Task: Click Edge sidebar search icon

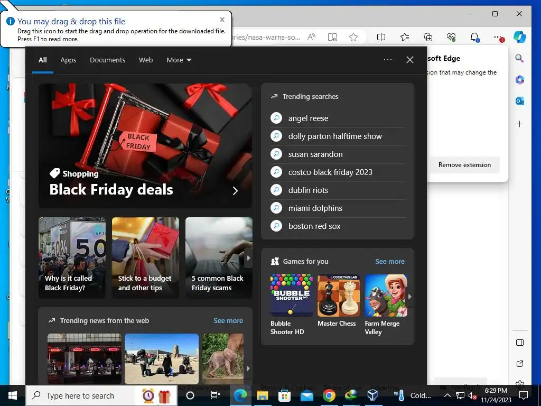Action: coord(520,58)
